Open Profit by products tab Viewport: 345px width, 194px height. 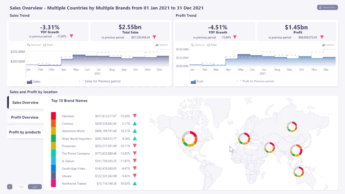pos(25,132)
